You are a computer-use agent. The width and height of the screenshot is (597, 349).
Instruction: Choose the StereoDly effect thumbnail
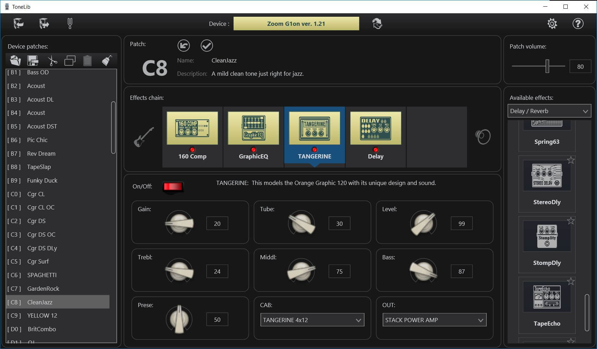click(547, 176)
